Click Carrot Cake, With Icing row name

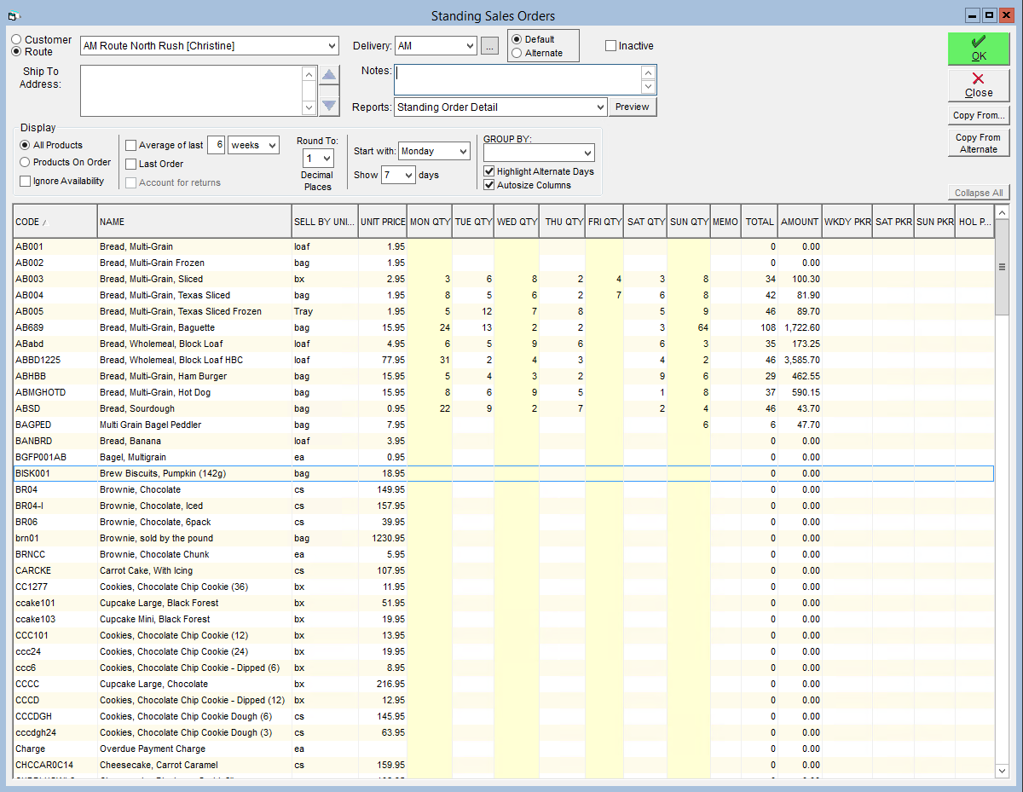[194, 570]
